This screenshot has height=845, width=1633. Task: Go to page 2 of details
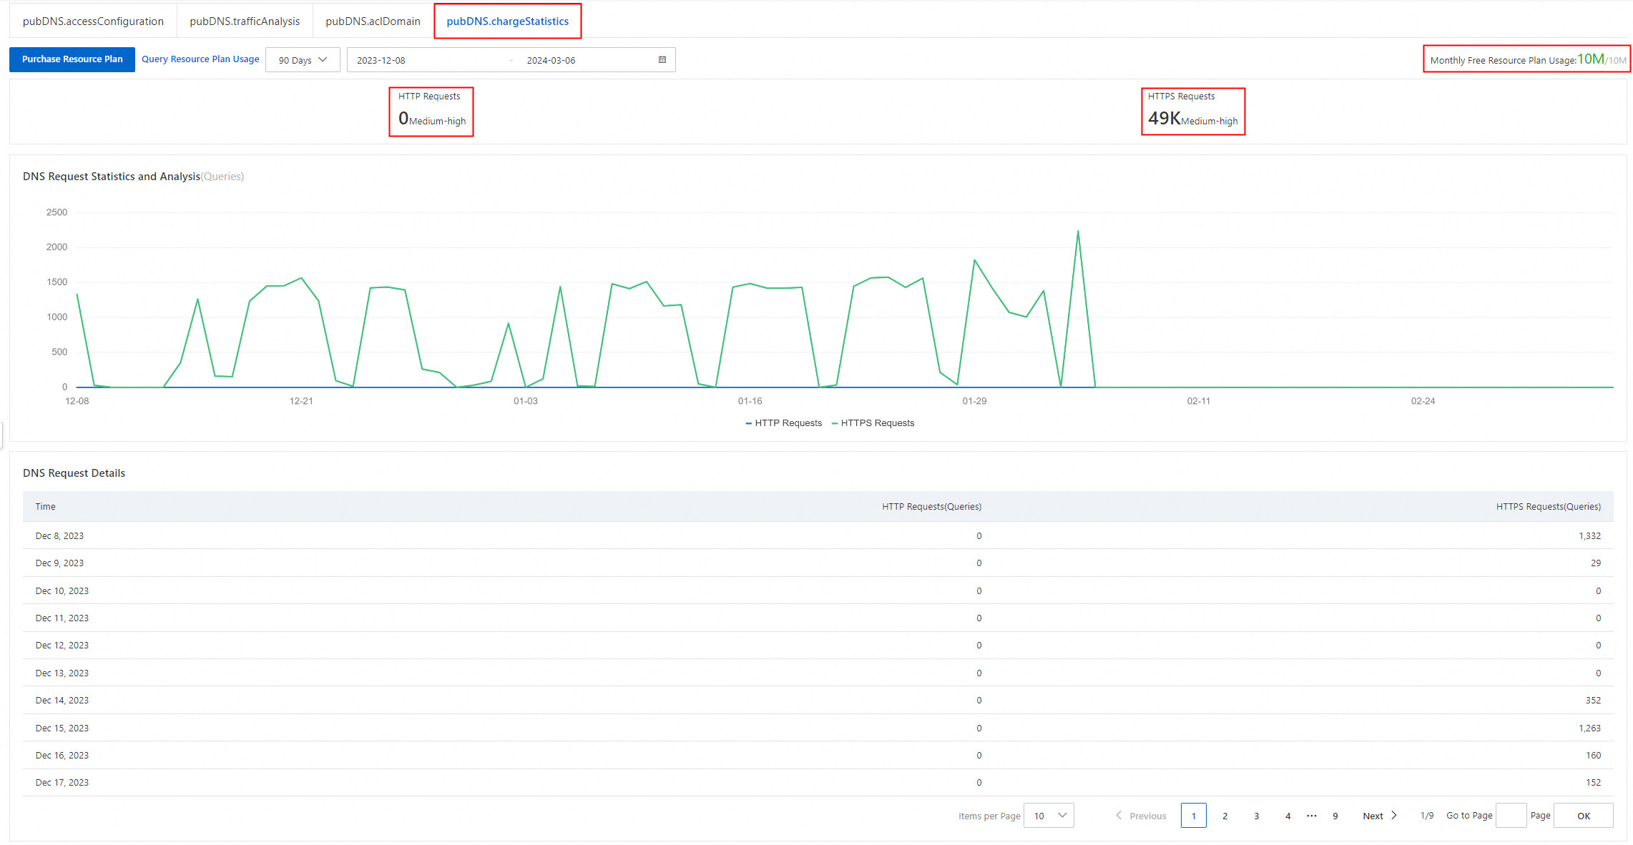1225,816
